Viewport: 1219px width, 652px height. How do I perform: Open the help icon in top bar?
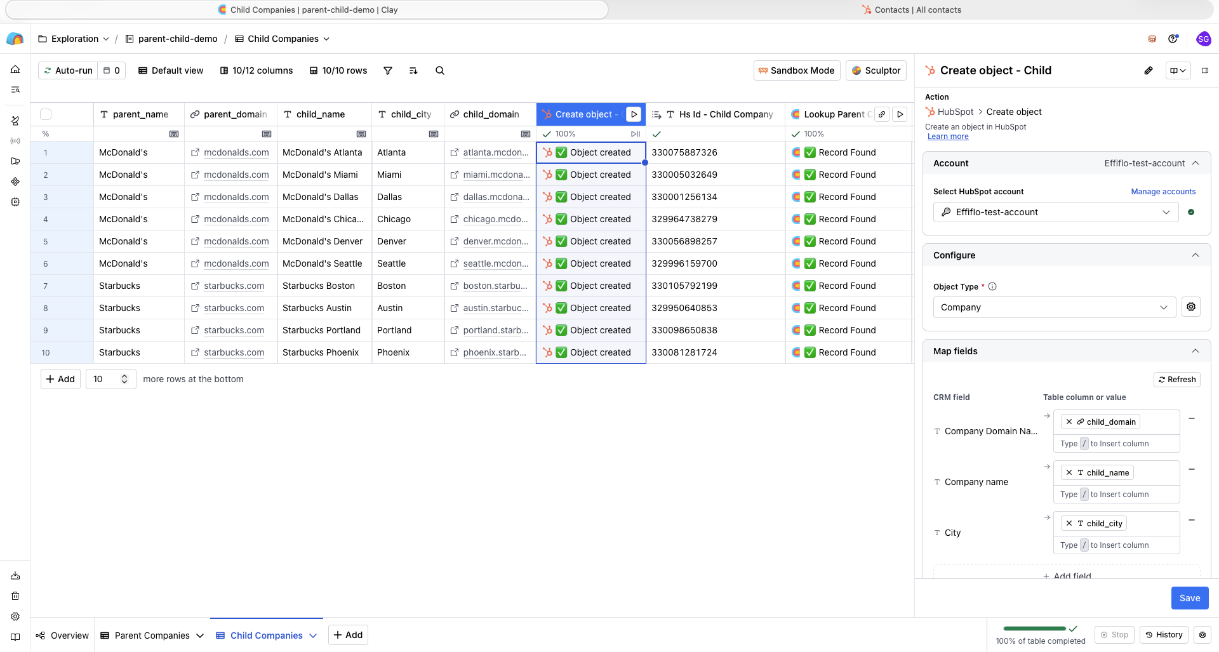point(1173,39)
